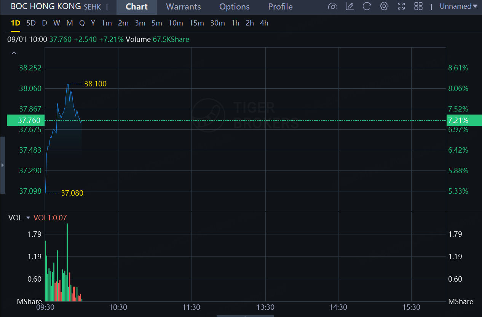The image size is (482, 317).
Task: Select the 1m interval
Action: pyautogui.click(x=107, y=23)
